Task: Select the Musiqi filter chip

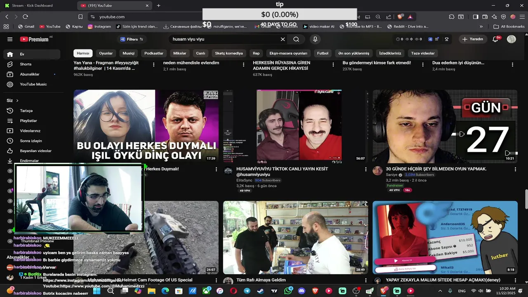Action: [x=128, y=53]
